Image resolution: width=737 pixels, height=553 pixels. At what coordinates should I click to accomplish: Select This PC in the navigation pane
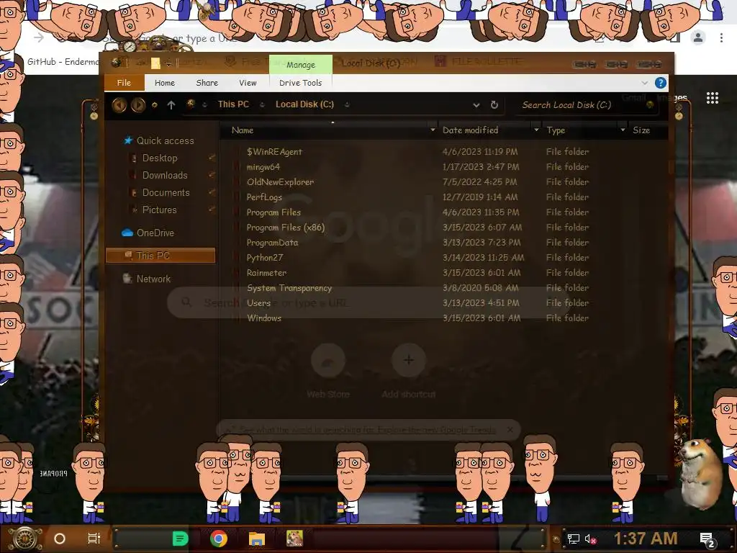(160, 256)
